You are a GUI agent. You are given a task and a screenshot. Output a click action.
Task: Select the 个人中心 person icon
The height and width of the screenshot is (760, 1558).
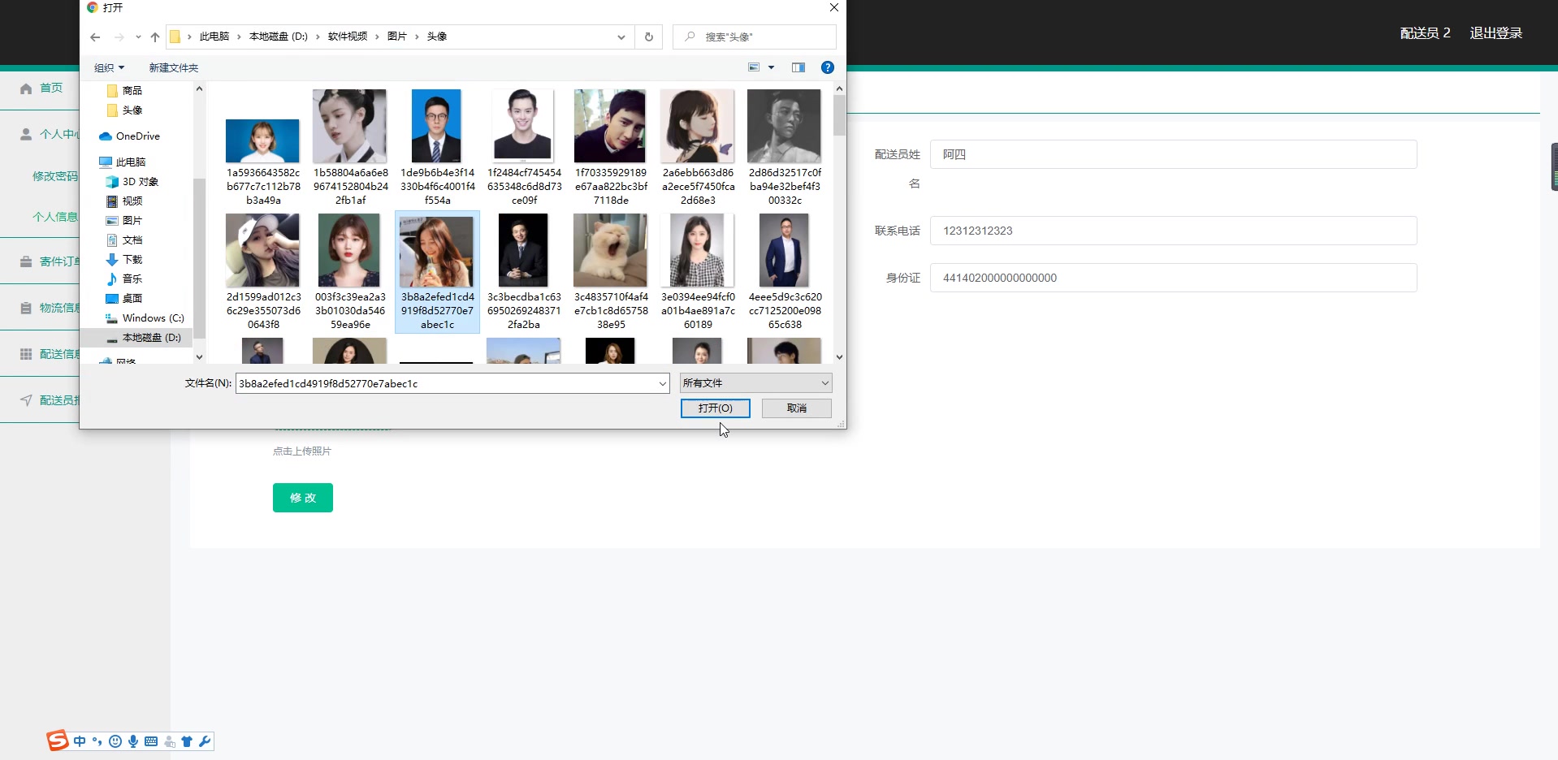coord(24,134)
